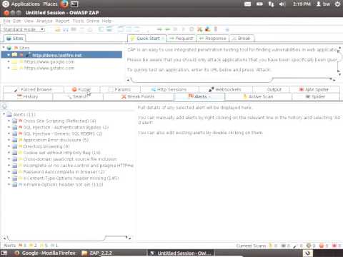Open the ZAP_2.2.2 folder taskbar button
This screenshot has height=257, width=343.
(97, 253)
